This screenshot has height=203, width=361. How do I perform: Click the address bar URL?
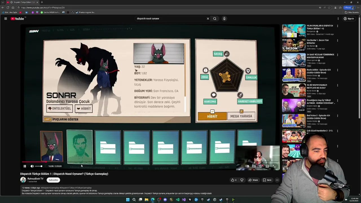click(x=43, y=8)
